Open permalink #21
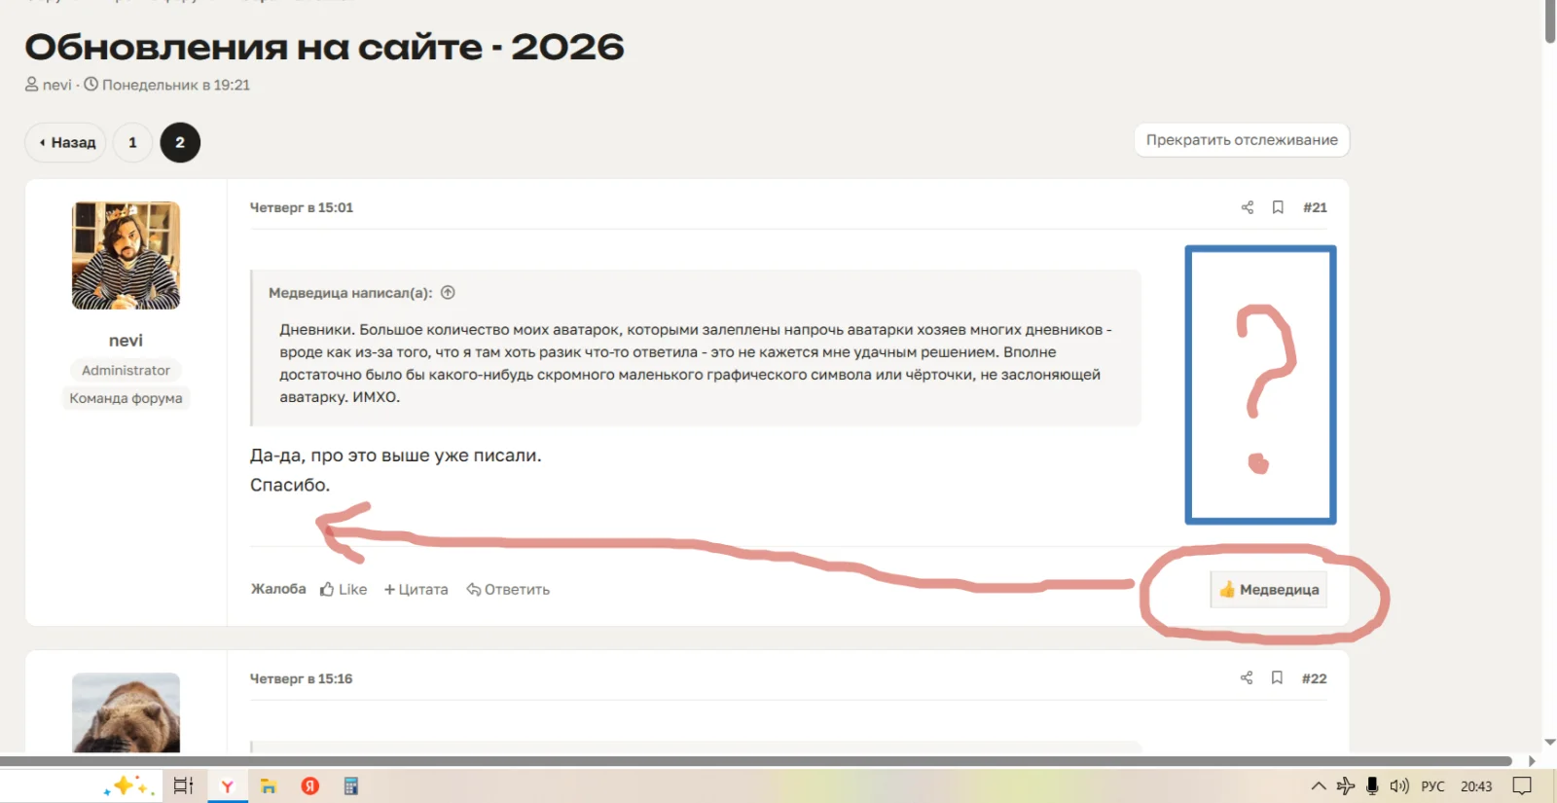 pos(1315,207)
